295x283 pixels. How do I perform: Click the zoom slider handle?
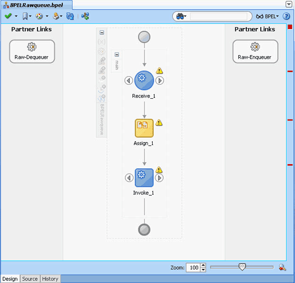(242, 267)
